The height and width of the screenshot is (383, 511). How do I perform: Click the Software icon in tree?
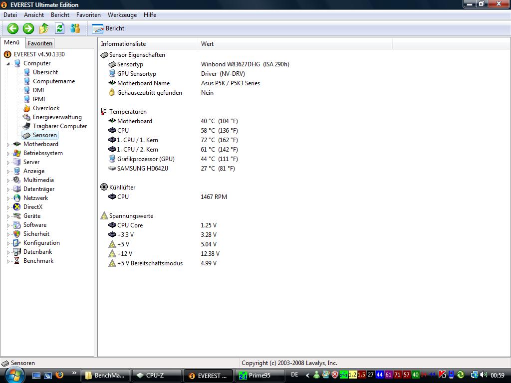(17, 225)
